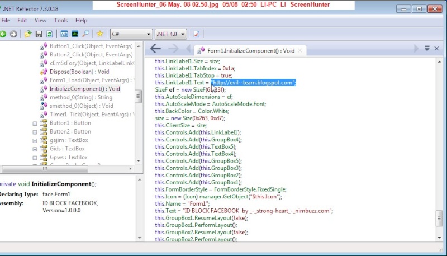Open the File menu
This screenshot has height=256, width=447.
[x=6, y=20]
